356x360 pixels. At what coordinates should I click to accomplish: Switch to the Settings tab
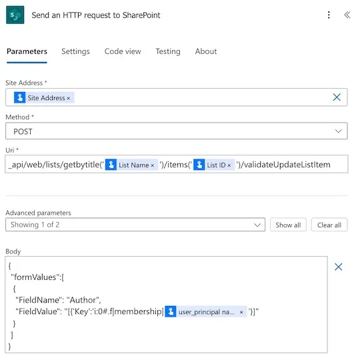(x=75, y=51)
